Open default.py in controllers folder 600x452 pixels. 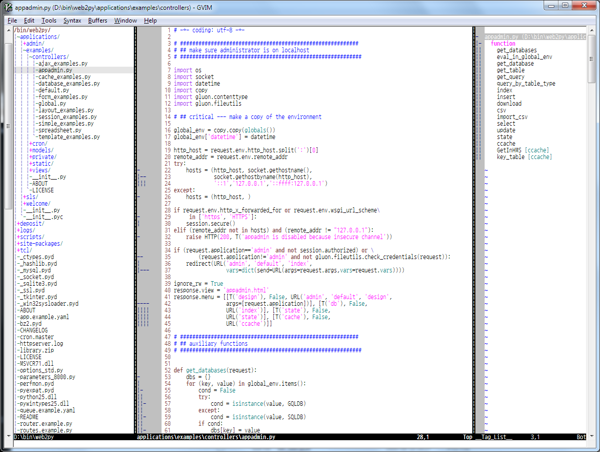click(x=53, y=90)
